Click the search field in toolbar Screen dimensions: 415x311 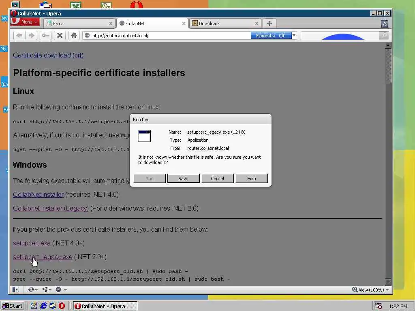pyautogui.click(x=340, y=36)
